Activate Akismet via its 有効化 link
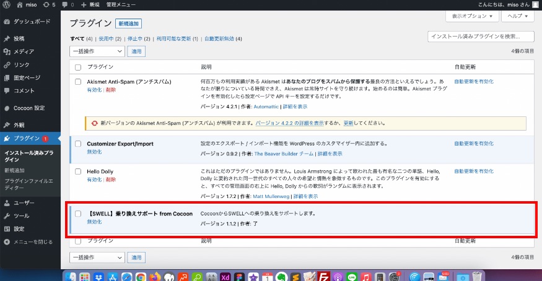The width and height of the screenshot is (542, 281). [x=94, y=90]
